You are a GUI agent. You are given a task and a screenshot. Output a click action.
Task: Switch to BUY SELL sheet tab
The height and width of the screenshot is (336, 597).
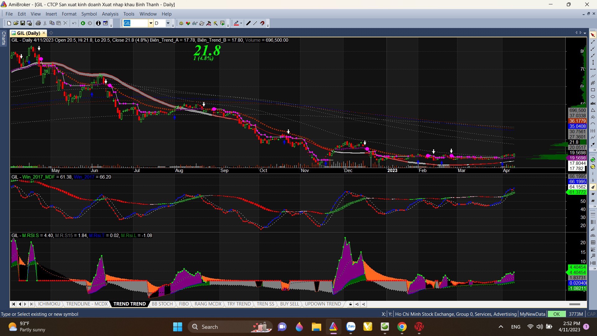289,304
